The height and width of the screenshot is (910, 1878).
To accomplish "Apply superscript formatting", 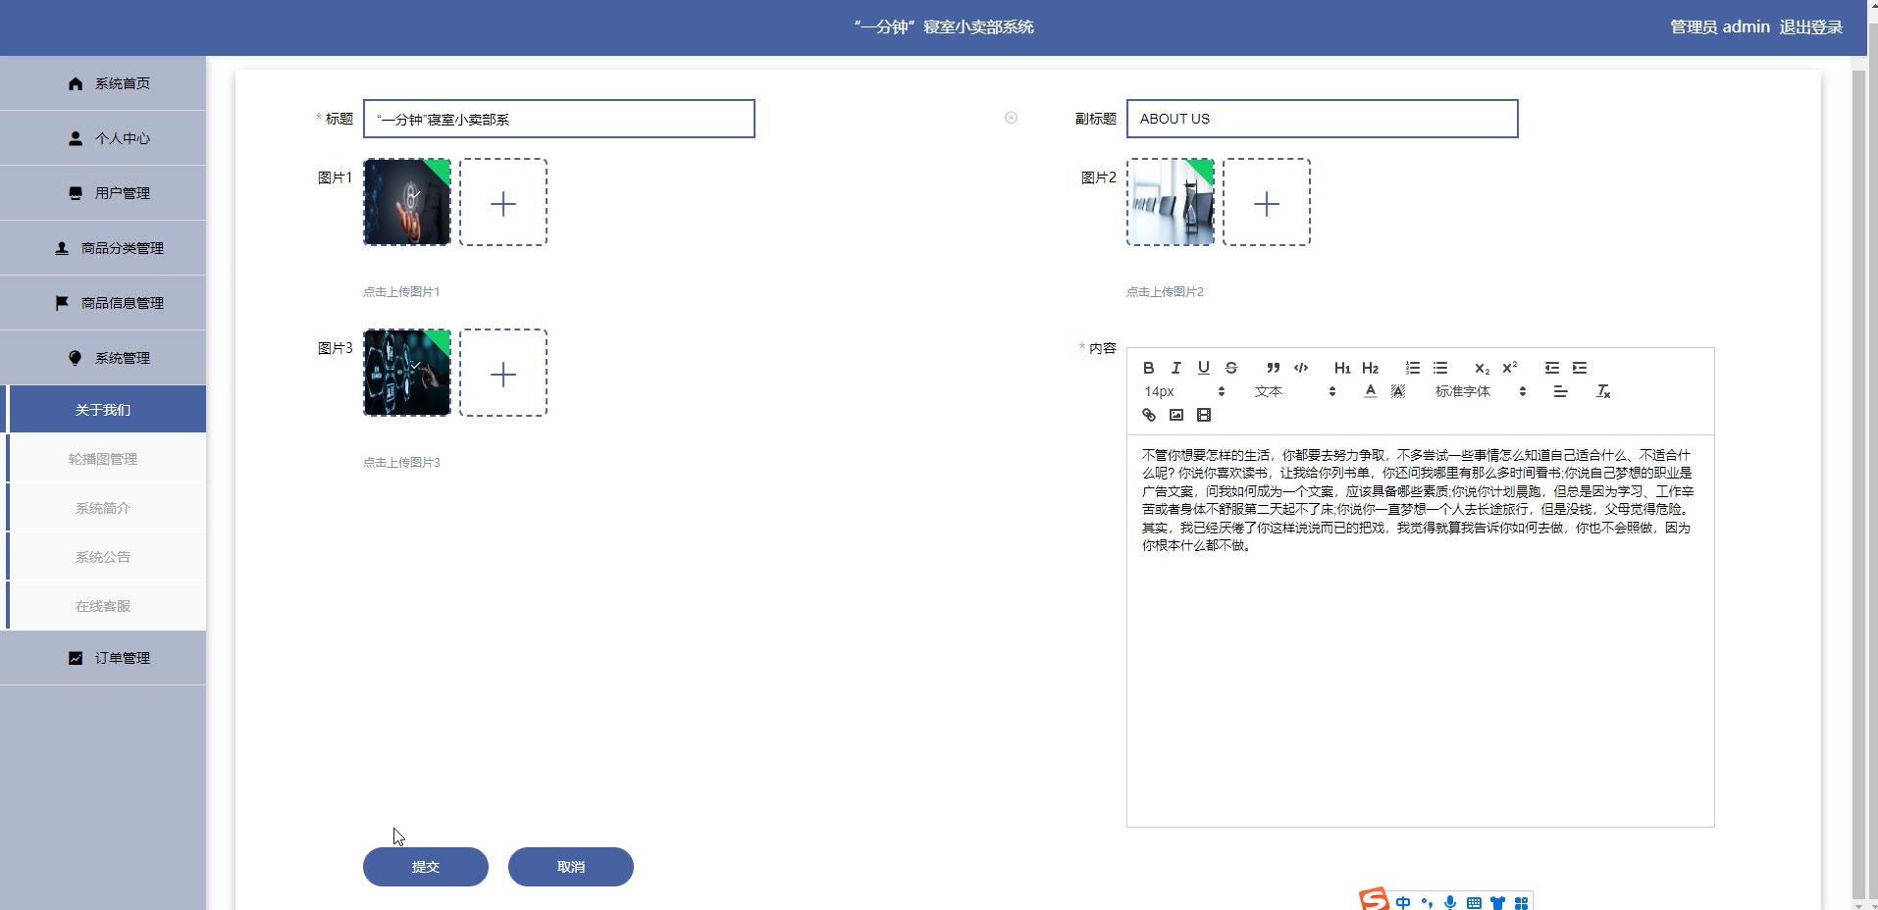I will click(1510, 368).
